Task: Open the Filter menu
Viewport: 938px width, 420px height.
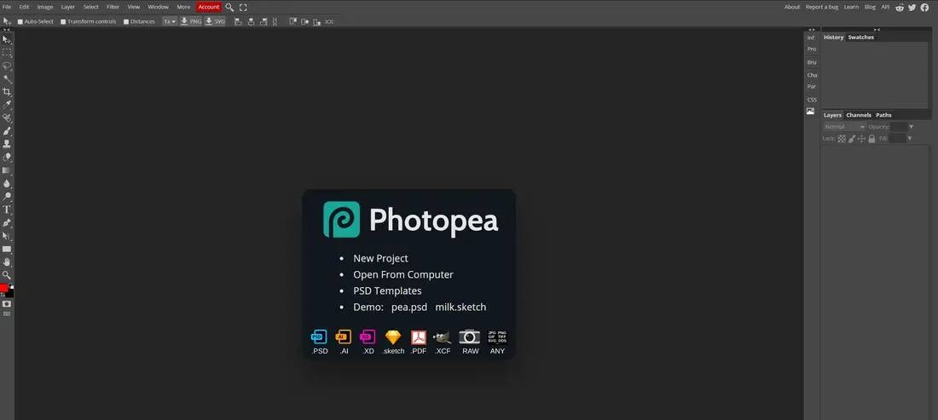Action: [x=113, y=7]
